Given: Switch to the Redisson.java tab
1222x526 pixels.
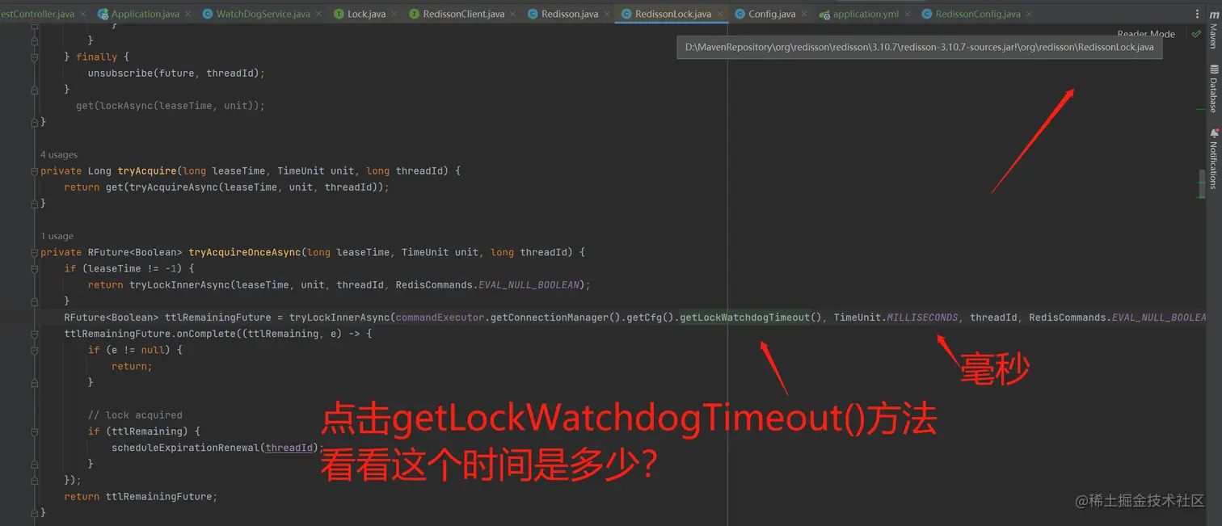Looking at the screenshot, I should pyautogui.click(x=569, y=15).
